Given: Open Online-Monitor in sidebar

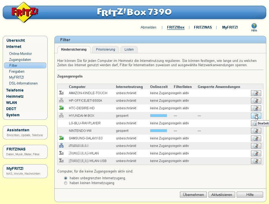Looking at the screenshot, I should tap(20, 54).
